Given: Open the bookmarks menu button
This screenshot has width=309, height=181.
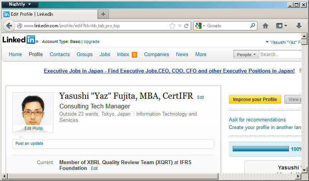Looking at the screenshot, I should point(281,26).
